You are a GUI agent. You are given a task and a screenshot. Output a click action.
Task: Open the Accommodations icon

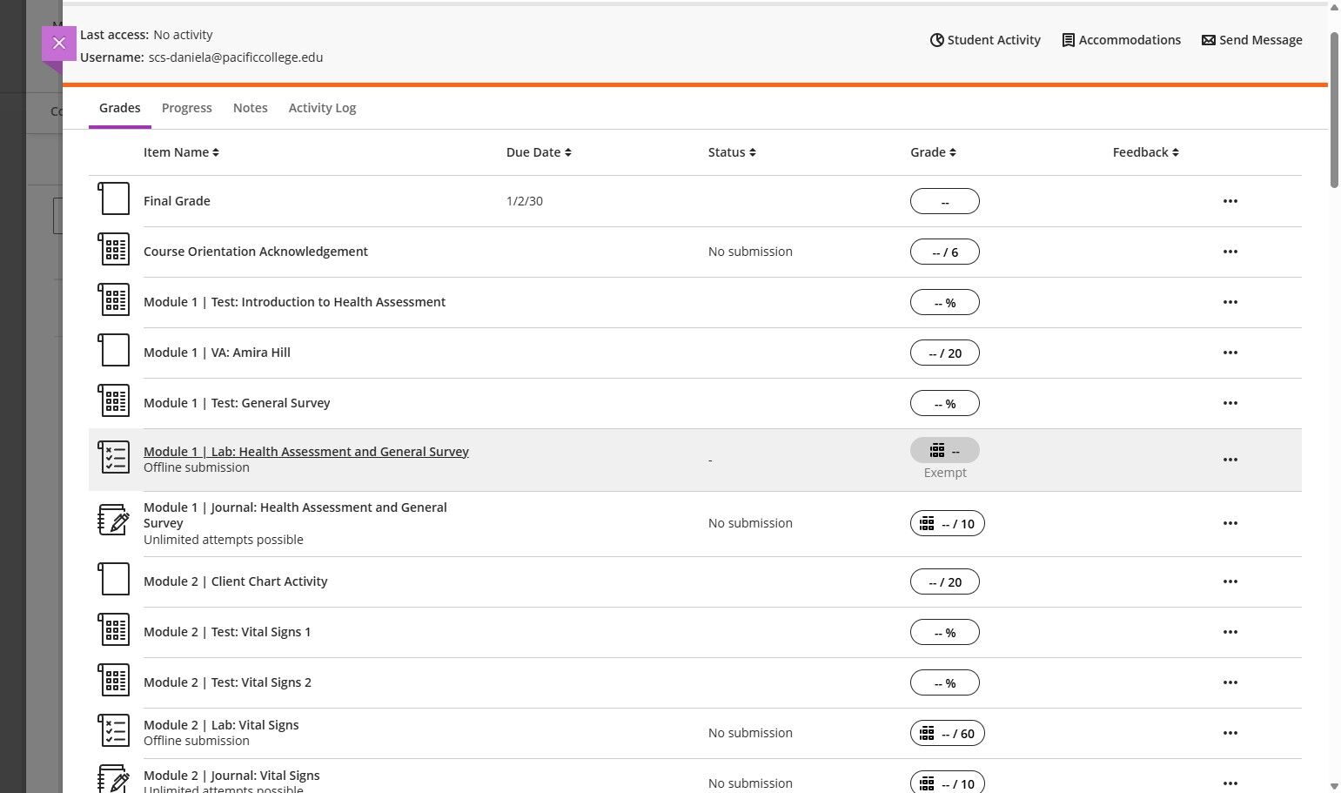point(1069,40)
